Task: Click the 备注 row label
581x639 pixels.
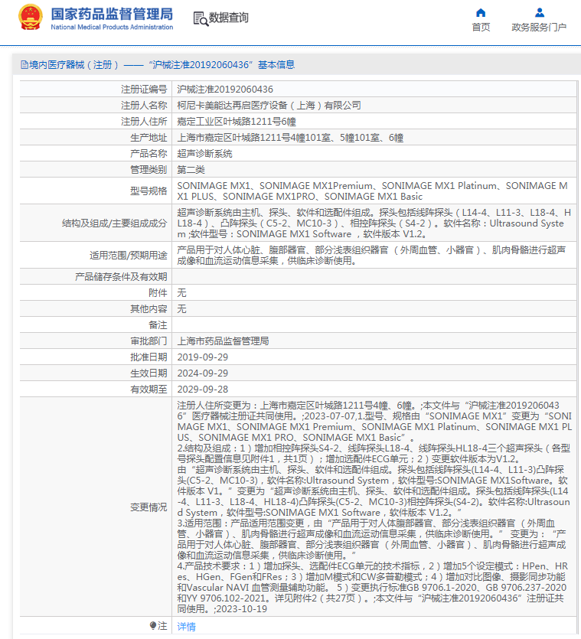Action: coord(158,324)
